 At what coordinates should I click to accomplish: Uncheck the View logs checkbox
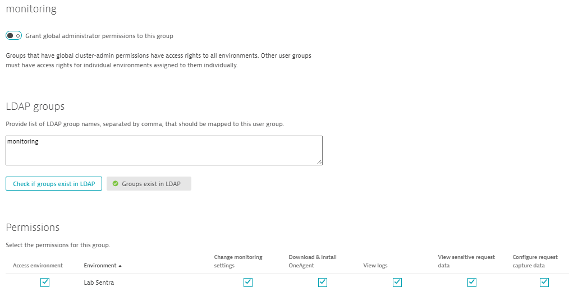397,283
